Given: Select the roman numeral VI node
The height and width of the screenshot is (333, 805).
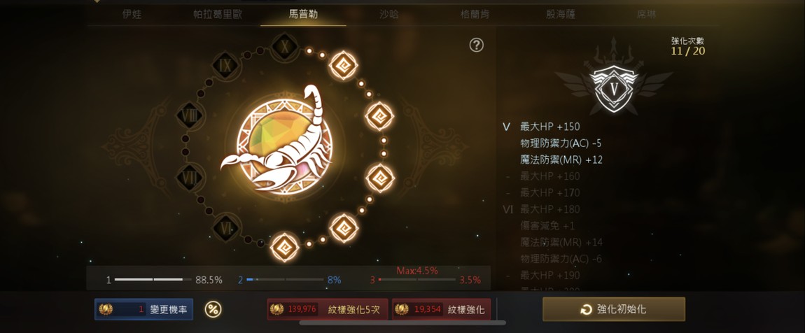Looking at the screenshot, I should tap(225, 227).
